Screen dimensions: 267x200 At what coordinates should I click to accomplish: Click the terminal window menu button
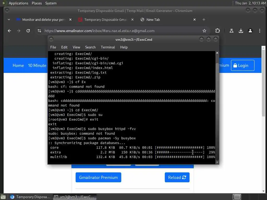(51, 40)
